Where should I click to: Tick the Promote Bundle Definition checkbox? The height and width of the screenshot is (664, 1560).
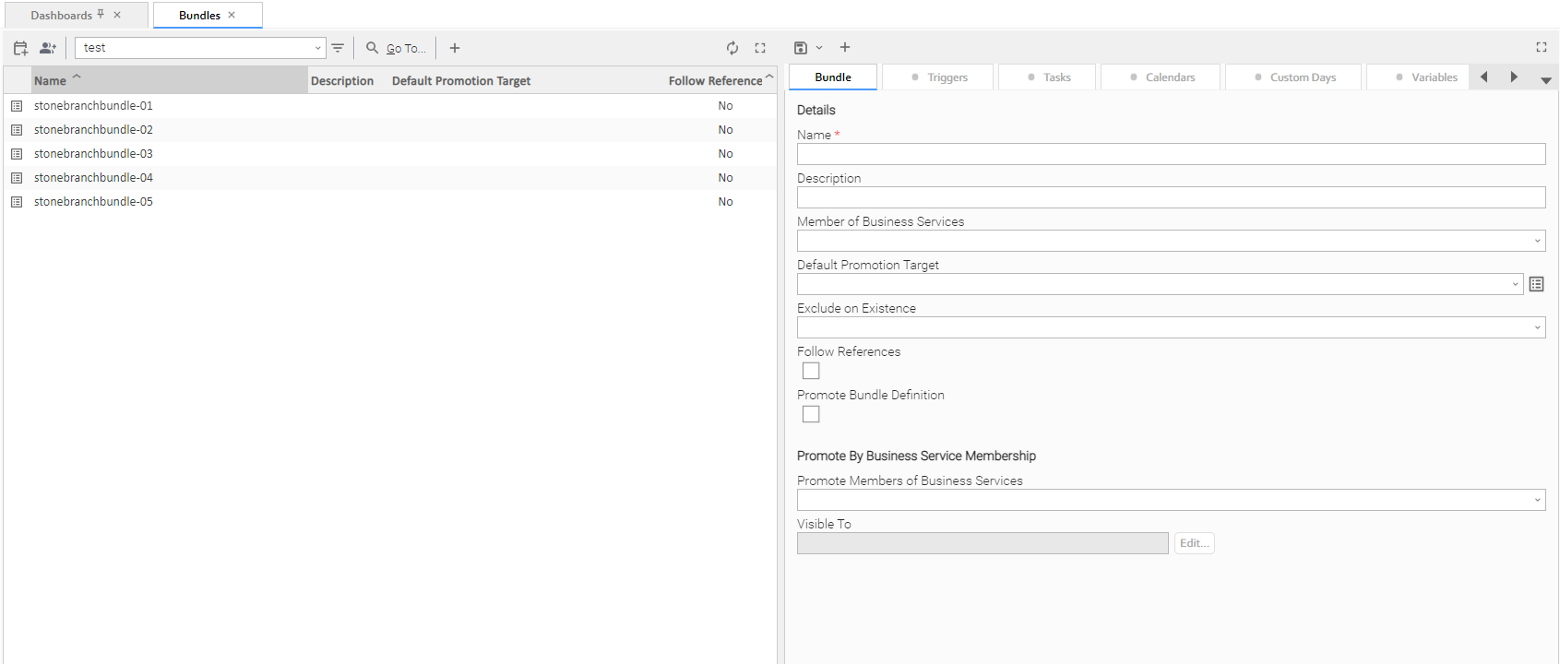click(811, 414)
